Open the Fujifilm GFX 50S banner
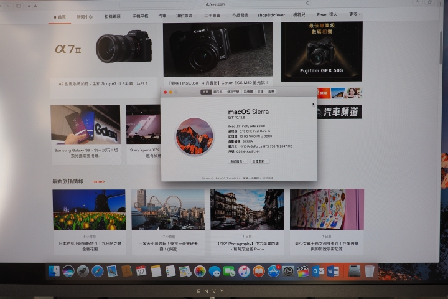 pyautogui.click(x=322, y=52)
